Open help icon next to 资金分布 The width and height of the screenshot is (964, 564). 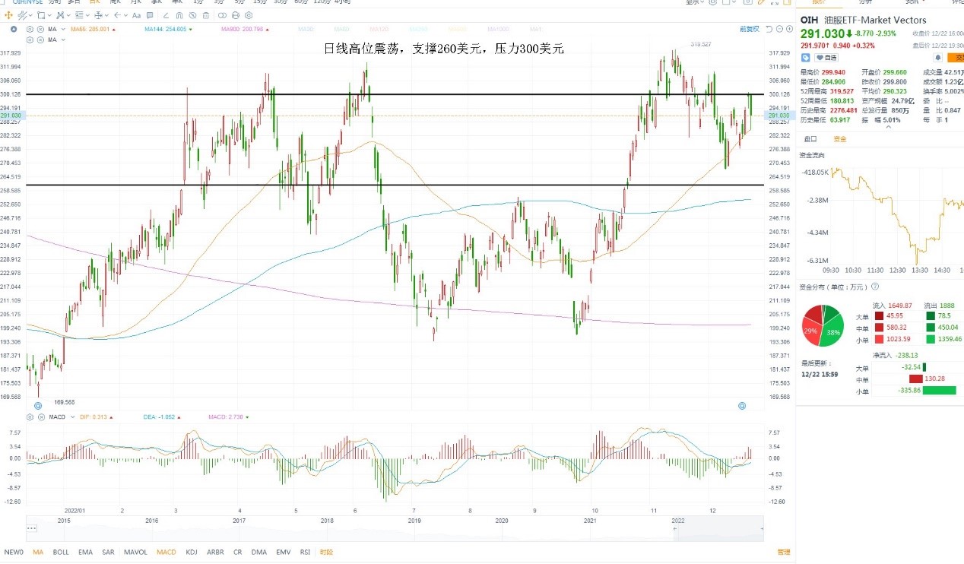point(875,287)
